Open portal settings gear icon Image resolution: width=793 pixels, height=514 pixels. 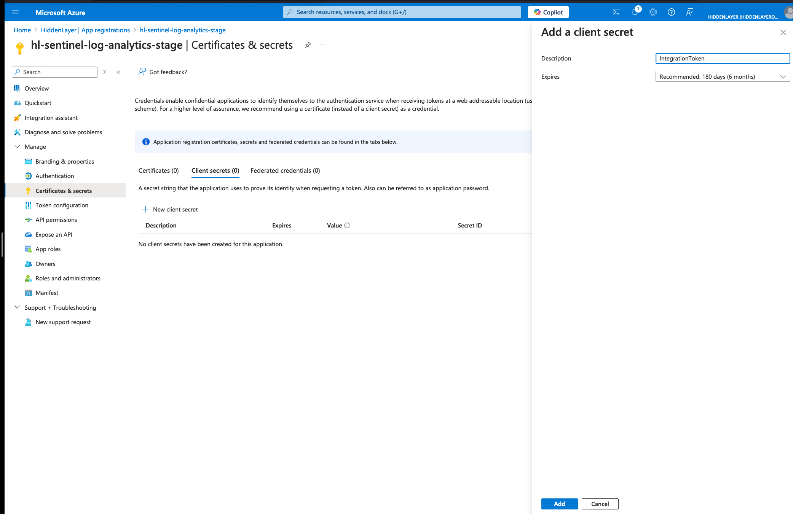point(653,12)
